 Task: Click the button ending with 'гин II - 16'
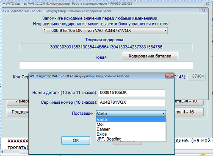pyautogui.click(x=189, y=112)
